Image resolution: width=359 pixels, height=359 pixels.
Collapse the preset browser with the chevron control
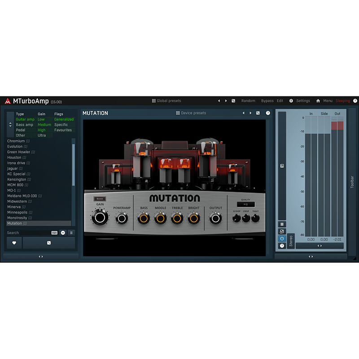[x=41, y=256]
